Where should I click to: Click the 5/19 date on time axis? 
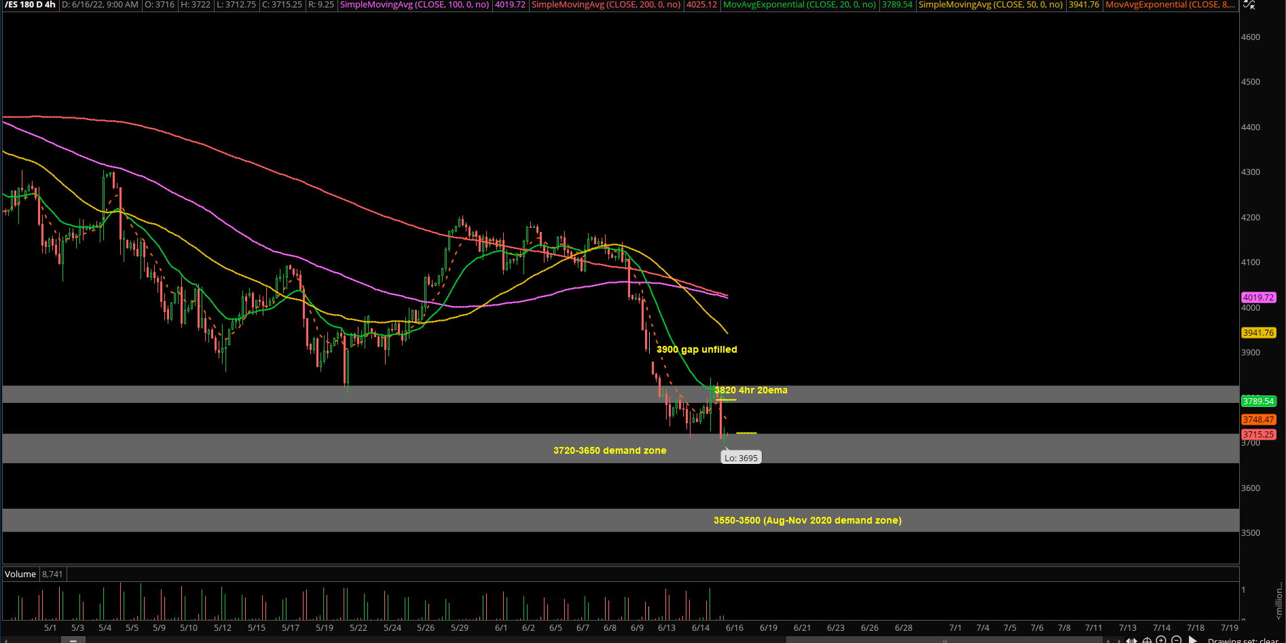(x=325, y=627)
